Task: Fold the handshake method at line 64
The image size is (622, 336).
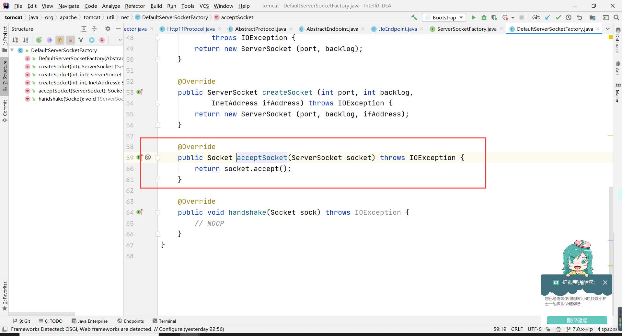Action: coord(158,212)
